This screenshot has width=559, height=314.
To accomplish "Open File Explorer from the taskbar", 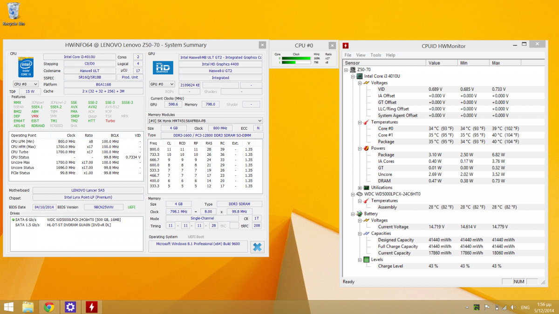I will click(28, 307).
